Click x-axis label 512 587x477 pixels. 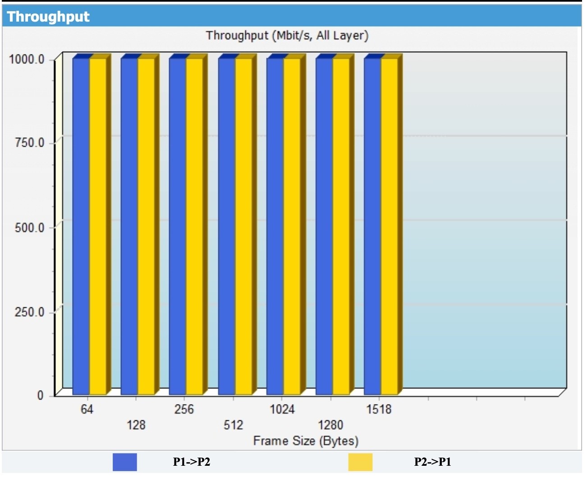pyautogui.click(x=233, y=425)
